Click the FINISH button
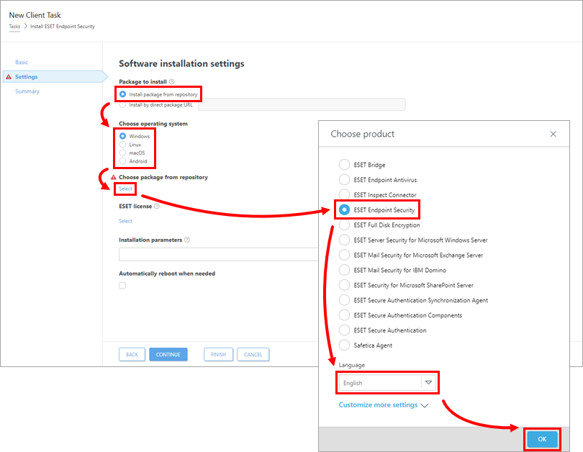Screen dimensions: 583x452 pyautogui.click(x=218, y=354)
